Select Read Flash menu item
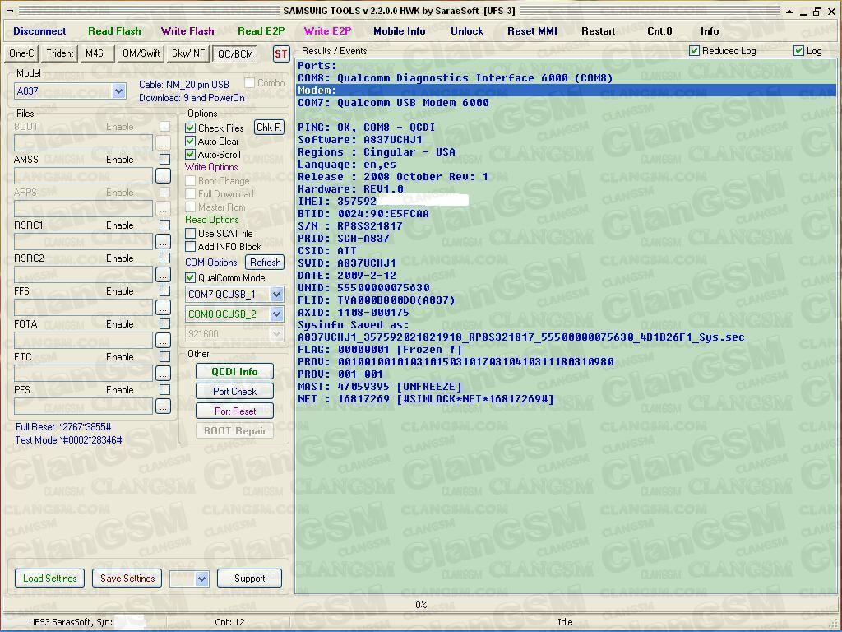This screenshot has width=842, height=632. [114, 31]
